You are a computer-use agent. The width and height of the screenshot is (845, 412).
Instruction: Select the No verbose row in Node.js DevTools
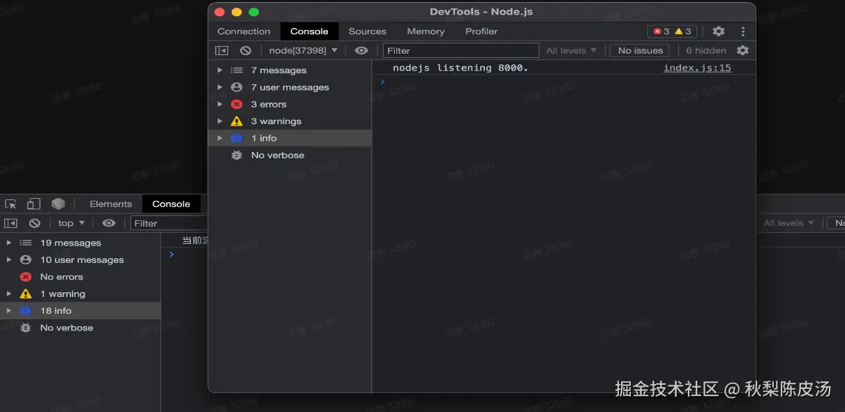pyautogui.click(x=290, y=155)
